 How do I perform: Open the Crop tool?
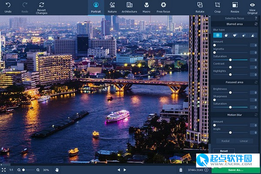click(x=217, y=7)
